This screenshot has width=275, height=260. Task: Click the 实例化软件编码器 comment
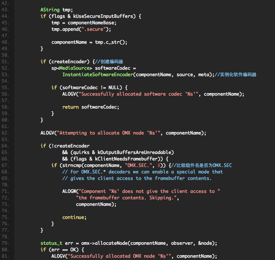click(x=238, y=75)
